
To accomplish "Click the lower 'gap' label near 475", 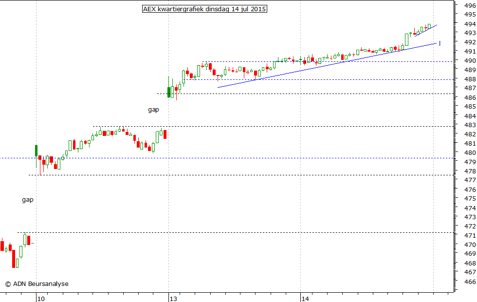I will click(x=27, y=200).
